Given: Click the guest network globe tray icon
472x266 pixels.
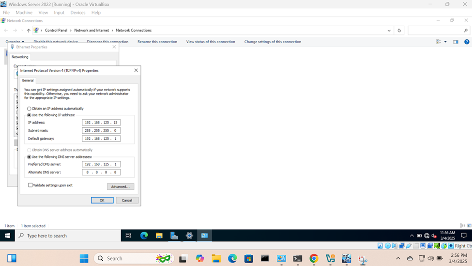Looking at the screenshot, I should point(426,235).
